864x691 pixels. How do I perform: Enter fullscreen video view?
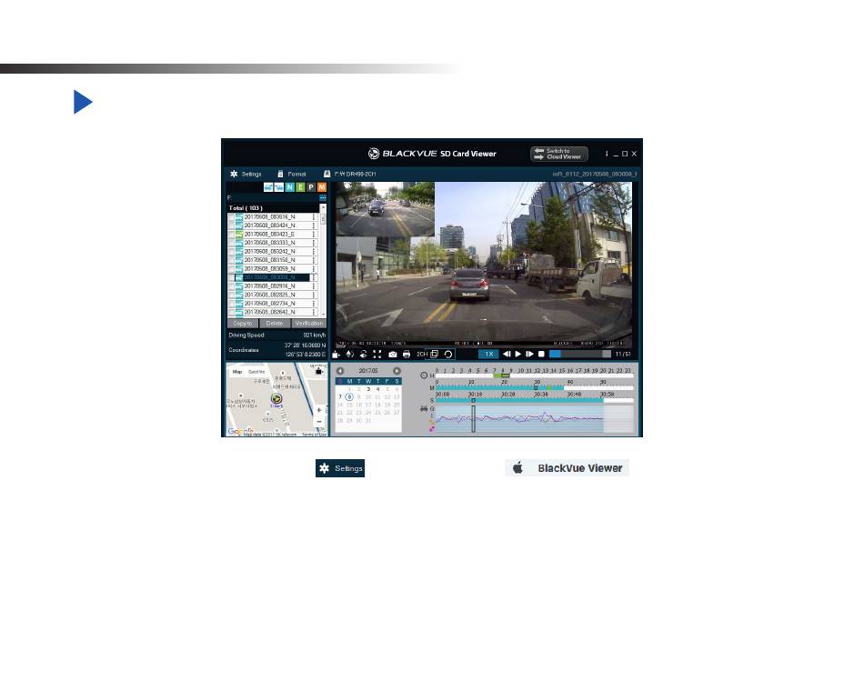(377, 355)
